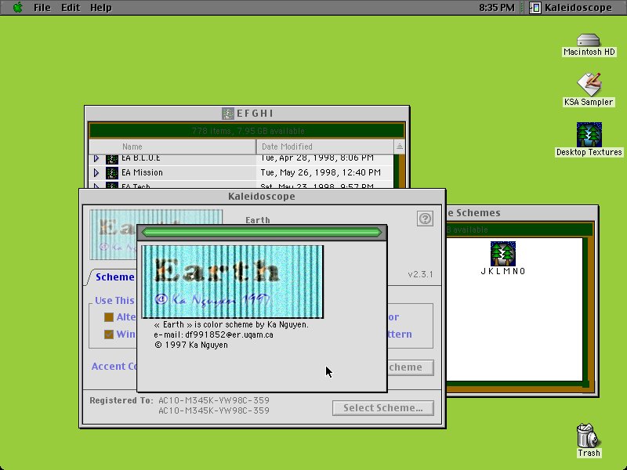Click the Earth scheme name label
The height and width of the screenshot is (470, 627).
click(x=258, y=220)
